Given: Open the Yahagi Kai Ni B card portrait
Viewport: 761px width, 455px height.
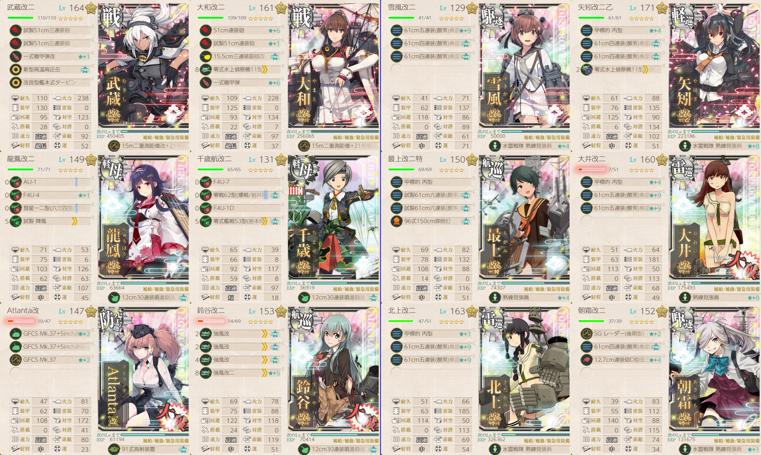Looking at the screenshot, I should [714, 66].
